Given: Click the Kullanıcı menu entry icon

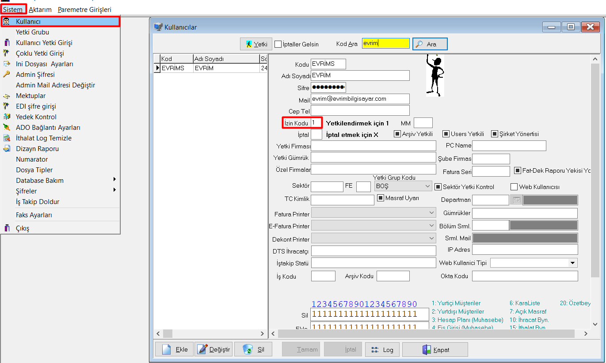Looking at the screenshot, I should point(7,22).
